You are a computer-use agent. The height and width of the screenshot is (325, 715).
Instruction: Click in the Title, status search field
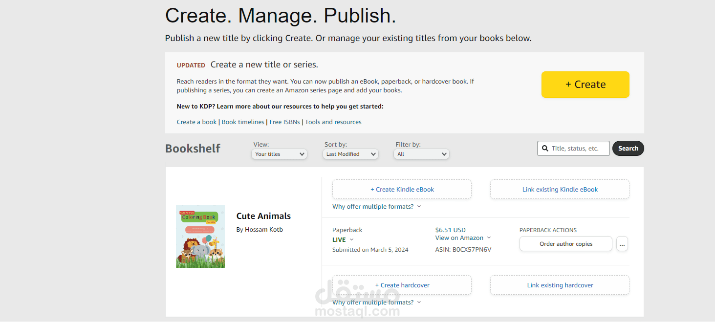[x=579, y=149]
